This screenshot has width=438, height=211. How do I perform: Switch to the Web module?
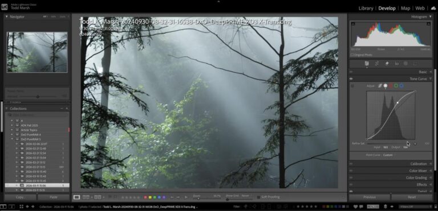420,8
